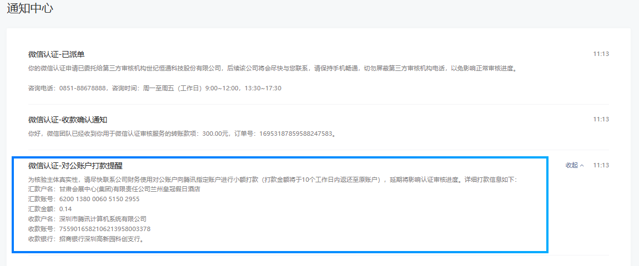Screen dimensions: 639x266
Task: Collapse the 对公账户打款提醒 notification with 收起
Action: [x=575, y=165]
